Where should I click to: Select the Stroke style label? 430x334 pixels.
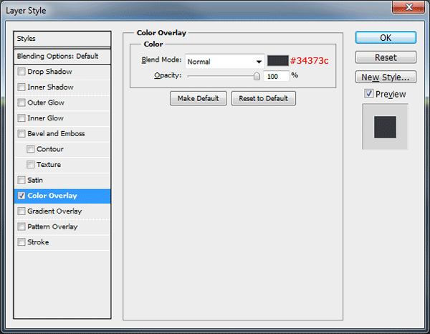point(38,242)
